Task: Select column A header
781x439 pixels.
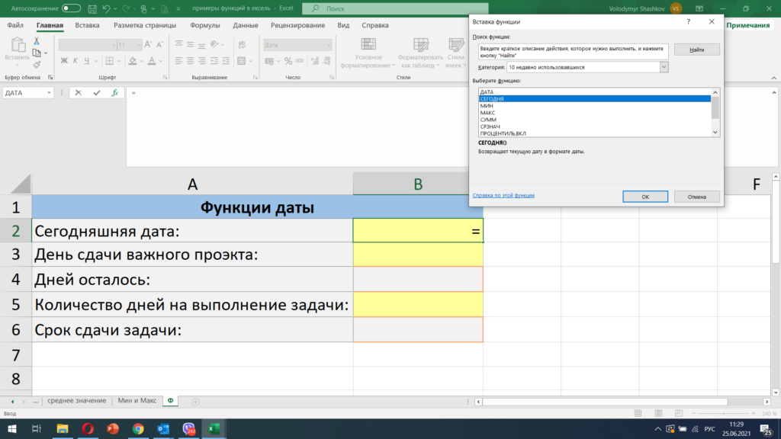Action: coord(192,184)
